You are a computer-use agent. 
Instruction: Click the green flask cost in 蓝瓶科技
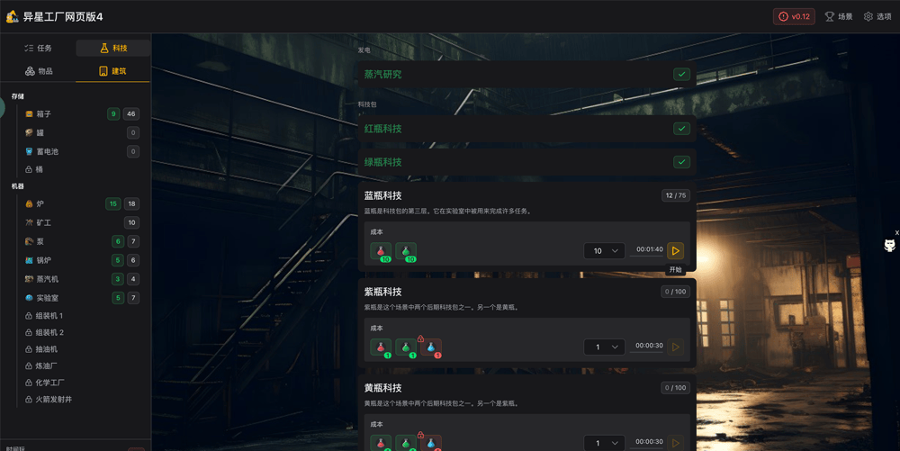point(406,251)
